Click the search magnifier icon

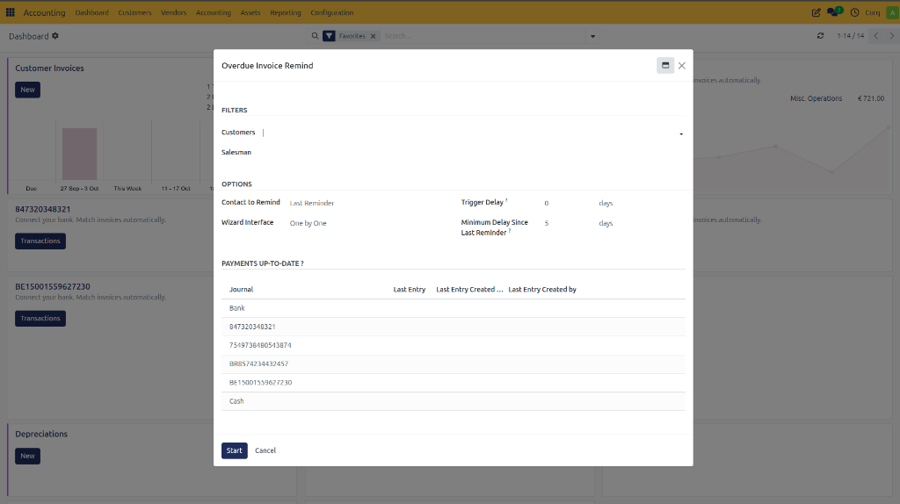[315, 35]
